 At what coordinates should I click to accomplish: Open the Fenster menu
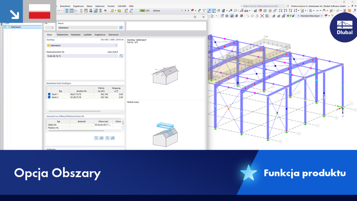click(111, 6)
